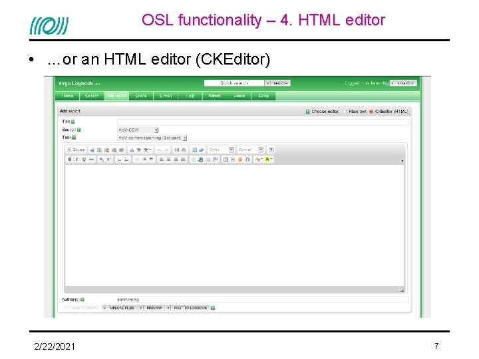Open the Extra tab

point(263,96)
